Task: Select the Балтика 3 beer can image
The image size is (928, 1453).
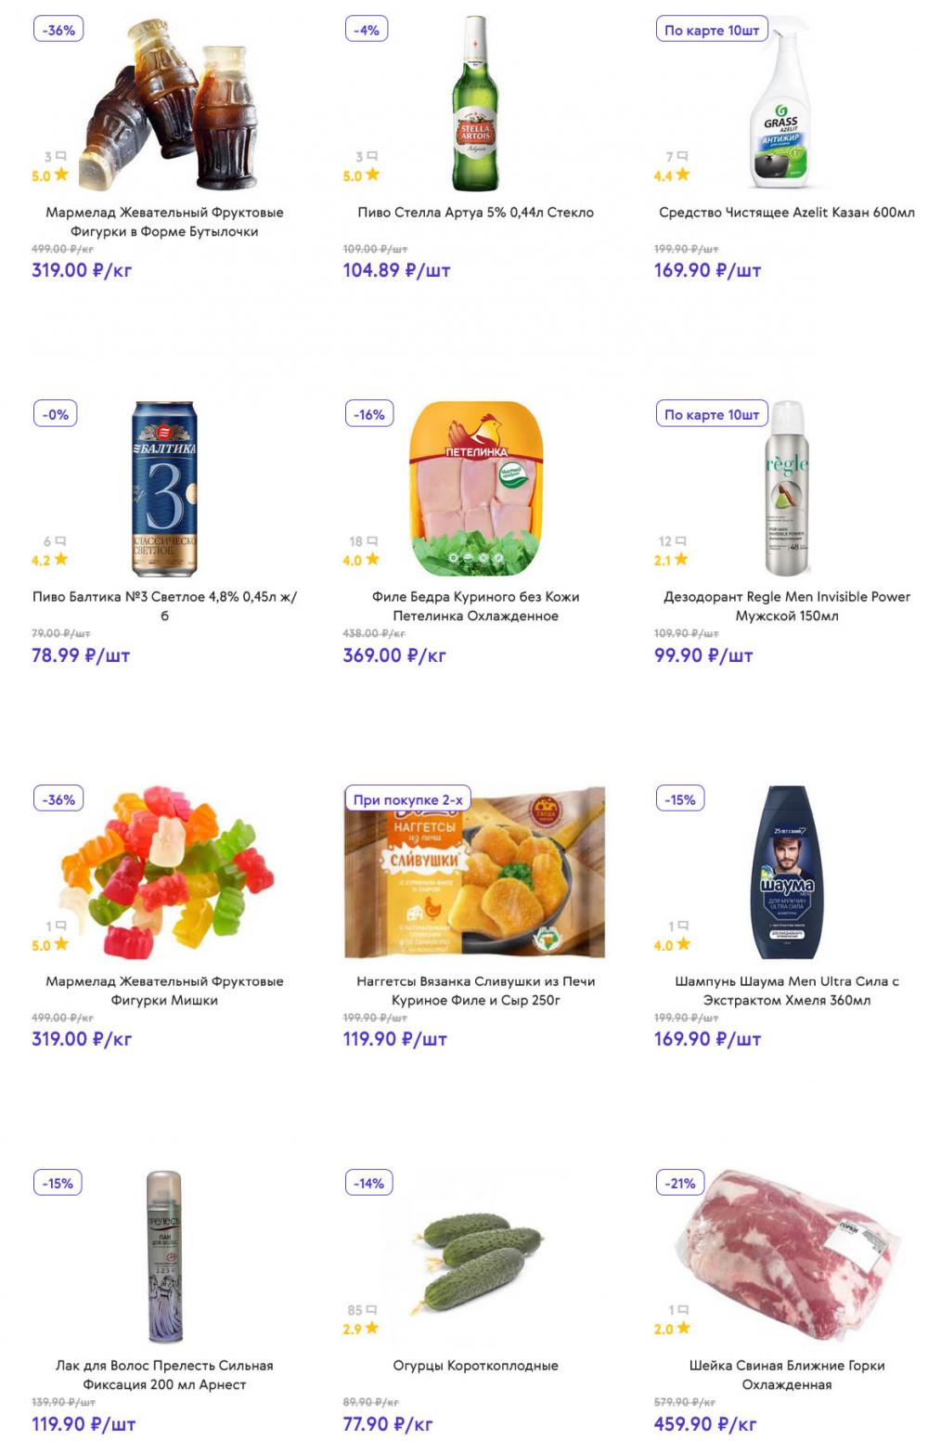Action: tap(164, 488)
